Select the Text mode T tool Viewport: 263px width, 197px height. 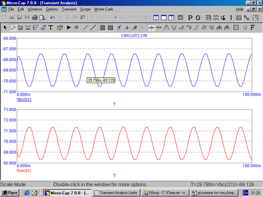pyautogui.click(x=50, y=27)
